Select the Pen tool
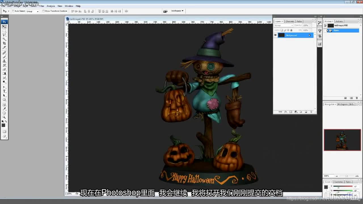Image resolution: width=363 pixels, height=204 pixels. (x=4, y=87)
